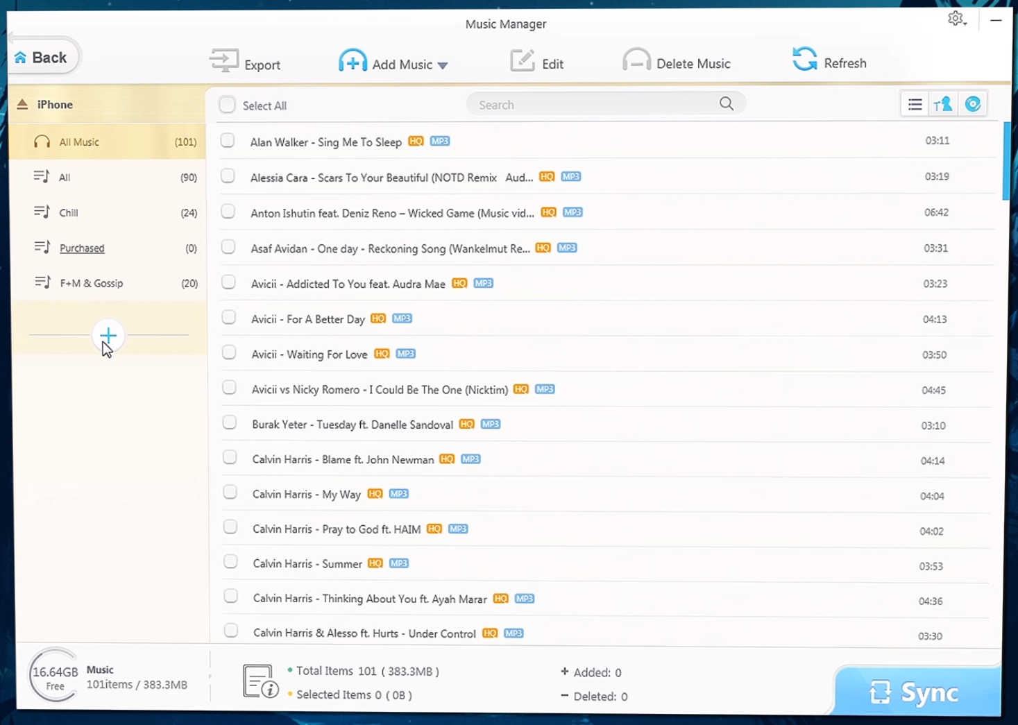Click the Delete Music headphone icon

pos(636,60)
